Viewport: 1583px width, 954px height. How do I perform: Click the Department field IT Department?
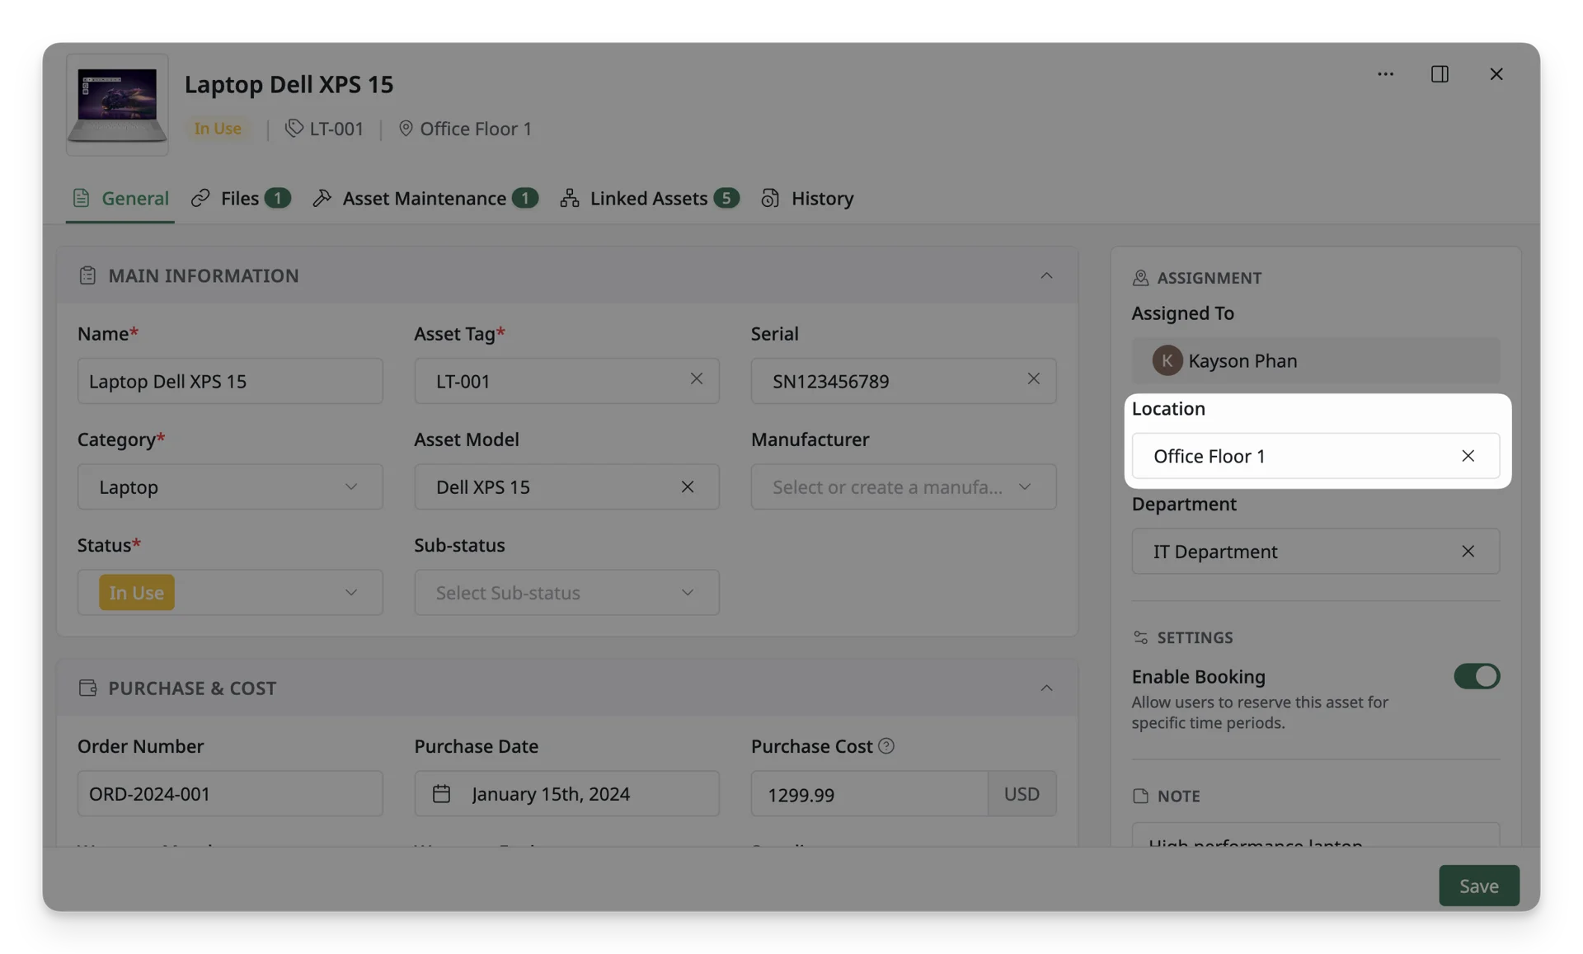click(x=1316, y=551)
